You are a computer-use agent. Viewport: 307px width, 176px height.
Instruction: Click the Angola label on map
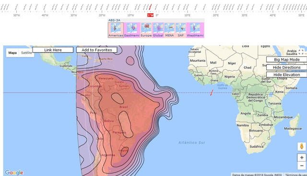(x=246, y=113)
